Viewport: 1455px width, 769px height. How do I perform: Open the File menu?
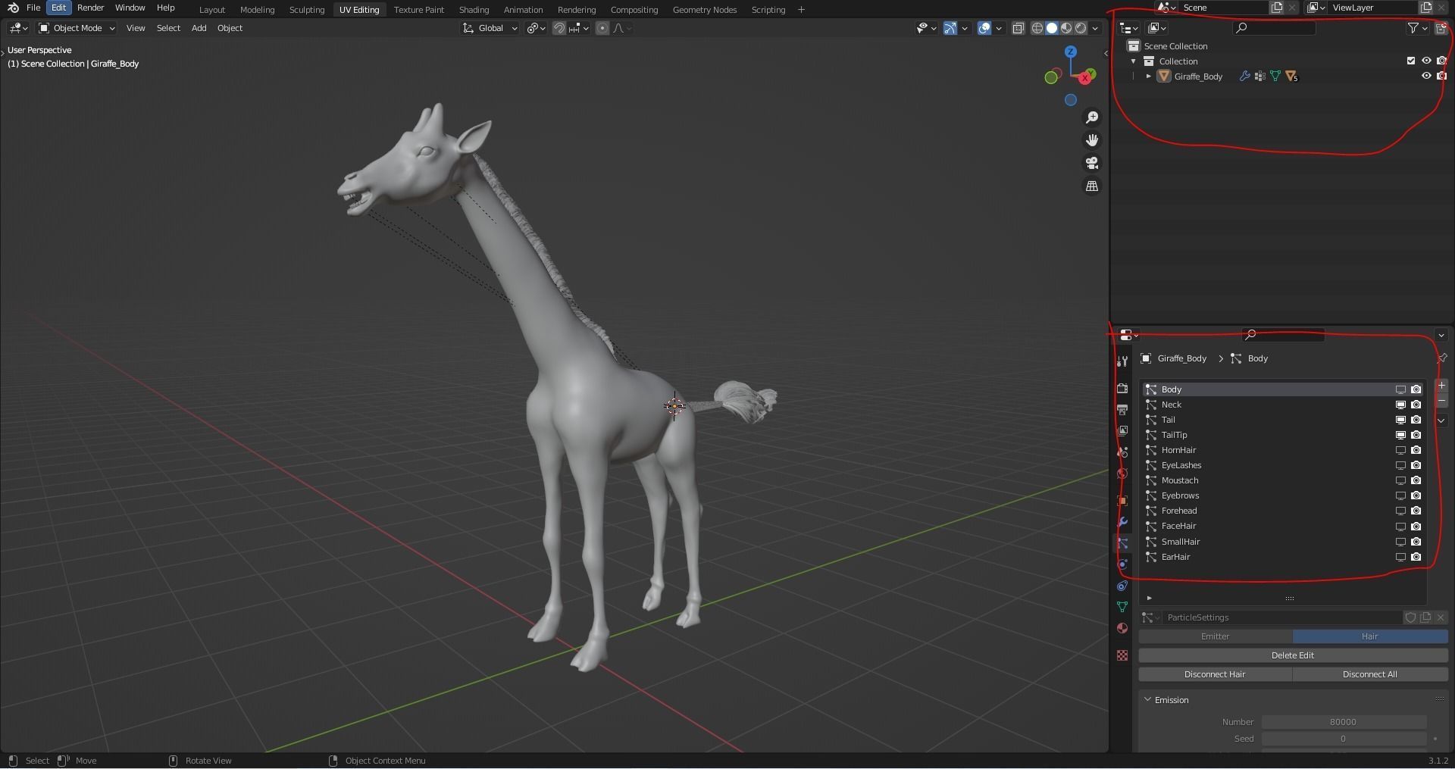point(33,8)
